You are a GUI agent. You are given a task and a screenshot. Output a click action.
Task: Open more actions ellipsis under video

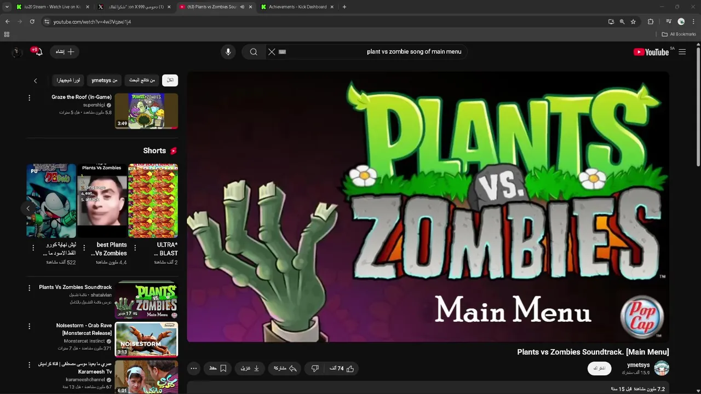[x=194, y=369]
